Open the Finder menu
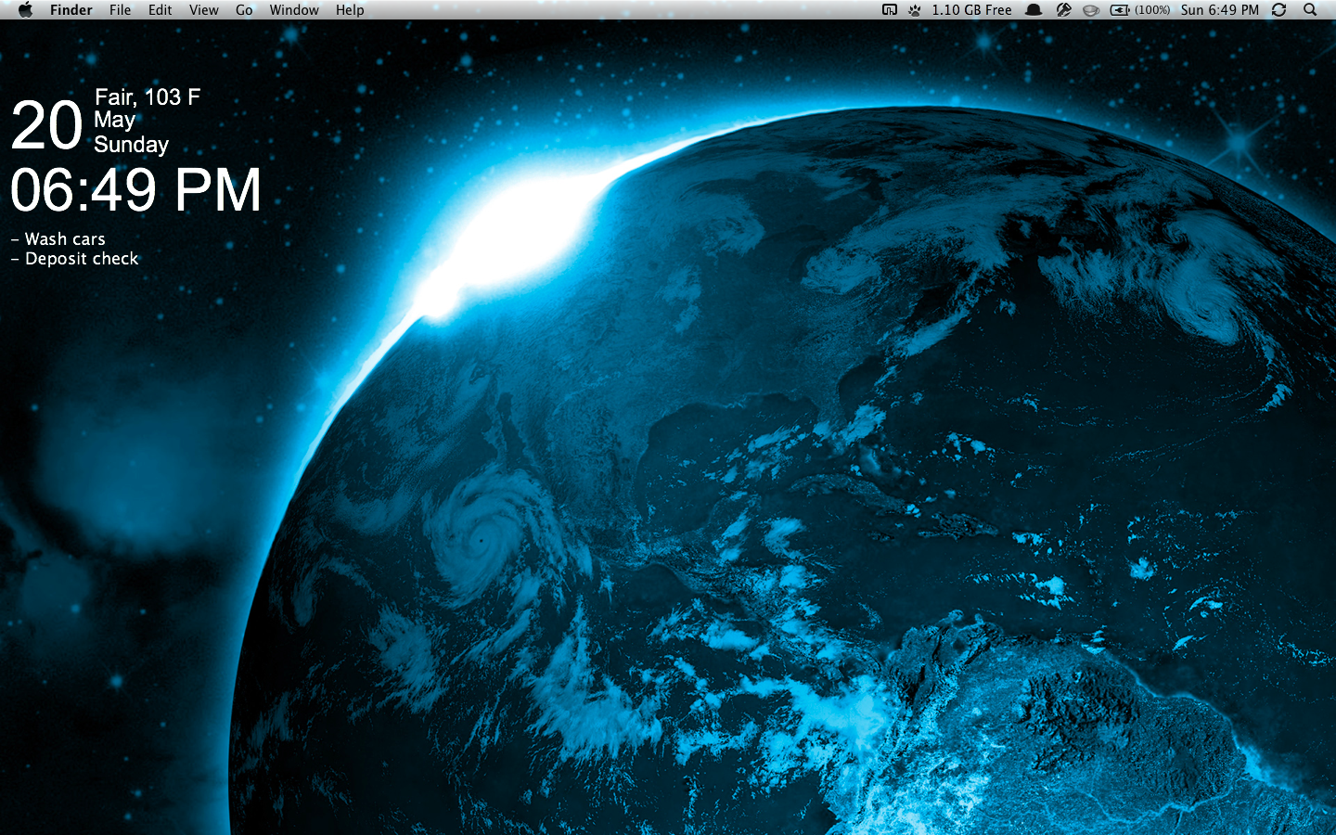1336x835 pixels. 71,10
